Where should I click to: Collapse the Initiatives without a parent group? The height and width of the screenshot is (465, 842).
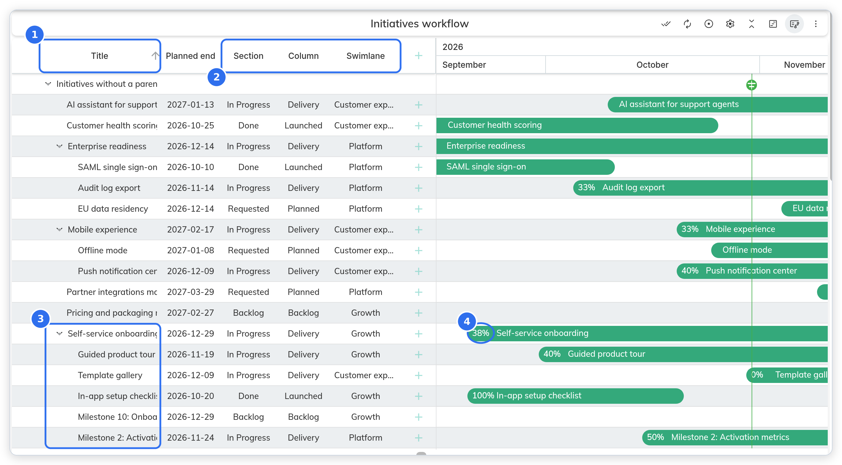(48, 84)
